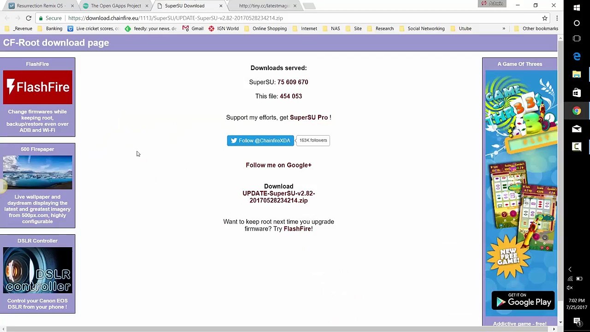Go forward with browser forward arrow
This screenshot has width=590, height=332.
(18, 18)
